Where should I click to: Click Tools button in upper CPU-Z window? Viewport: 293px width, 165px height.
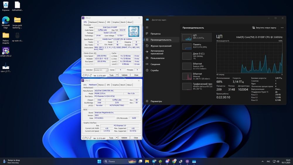pyautogui.click(x=111, y=75)
